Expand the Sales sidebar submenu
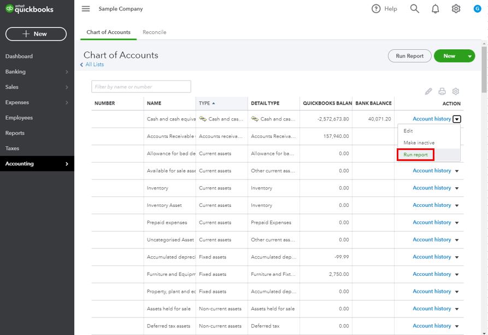The width and height of the screenshot is (488, 335). (67, 87)
